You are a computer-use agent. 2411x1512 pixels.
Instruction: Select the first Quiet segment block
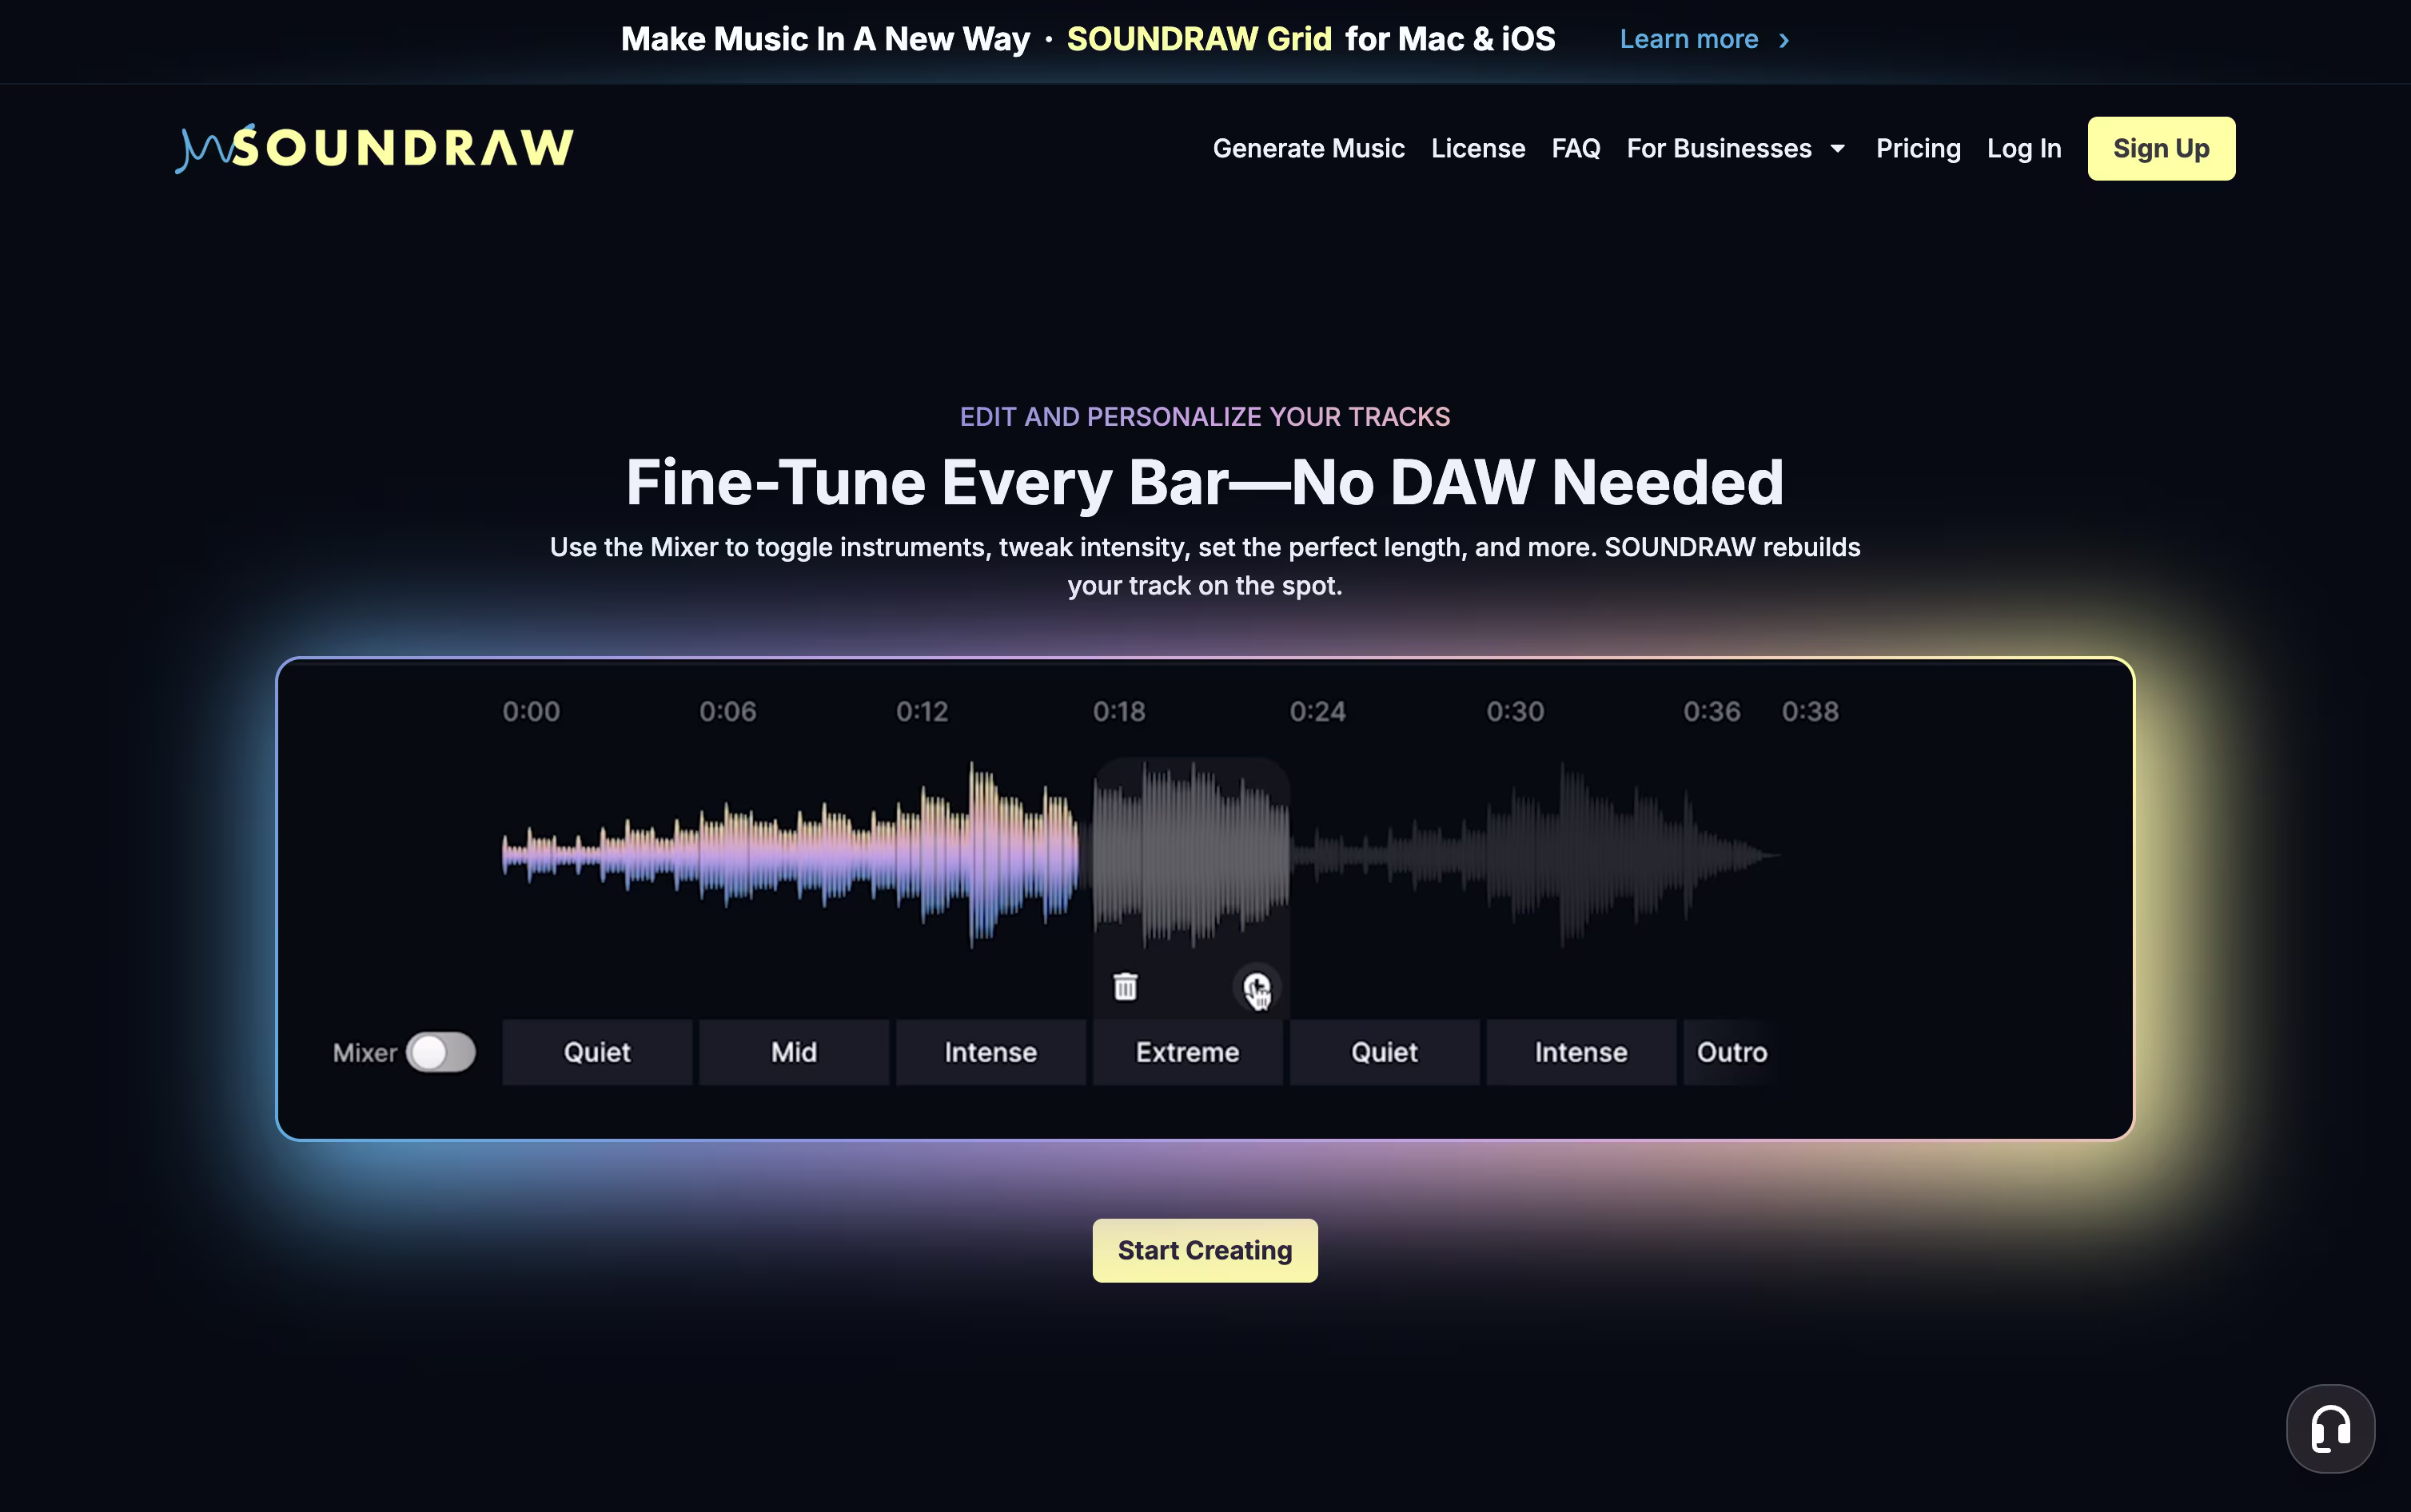pyautogui.click(x=597, y=1052)
